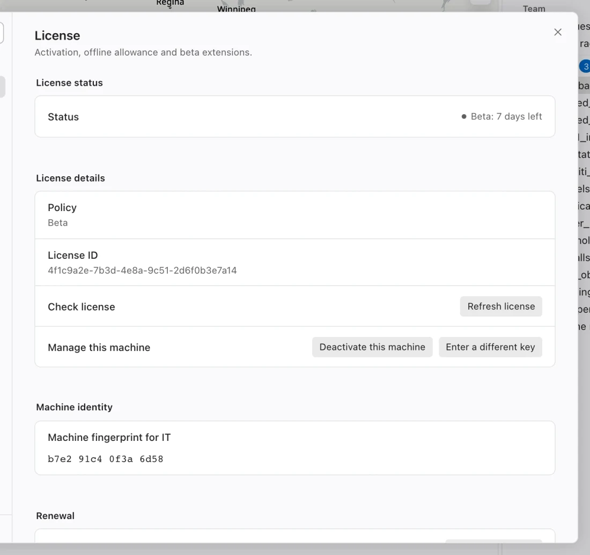The height and width of the screenshot is (555, 590).
Task: Select the machine fingerprint b7e2 91c4 0f3a 6d58
Action: pos(105,459)
